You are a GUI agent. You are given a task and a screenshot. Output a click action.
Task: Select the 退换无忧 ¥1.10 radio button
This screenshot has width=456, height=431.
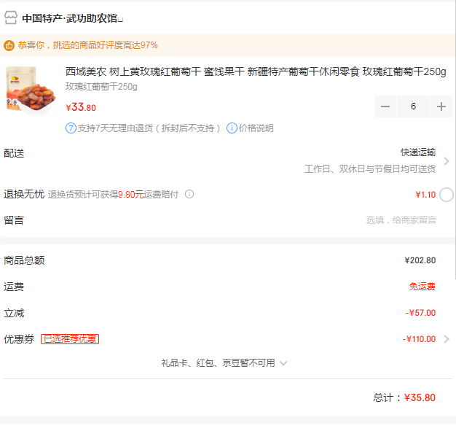pyautogui.click(x=446, y=195)
